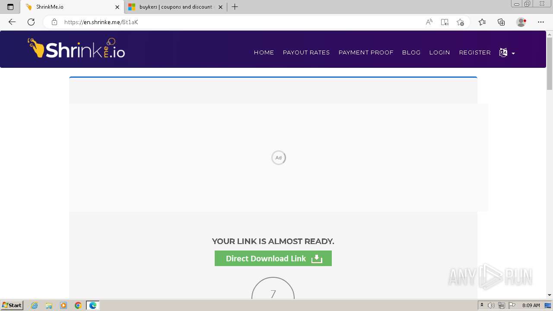The width and height of the screenshot is (553, 311).
Task: Click the address bar URL
Action: point(101,22)
